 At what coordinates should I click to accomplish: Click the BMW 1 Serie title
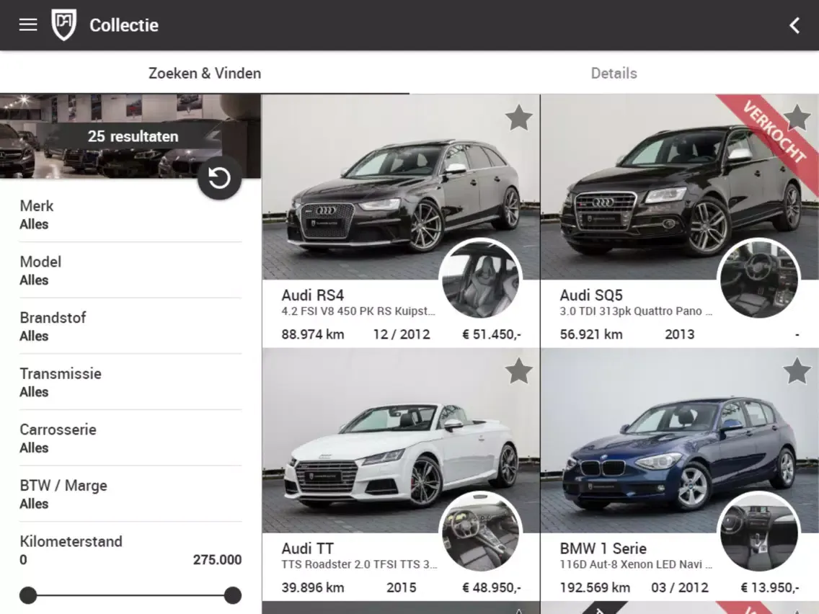[x=603, y=548]
